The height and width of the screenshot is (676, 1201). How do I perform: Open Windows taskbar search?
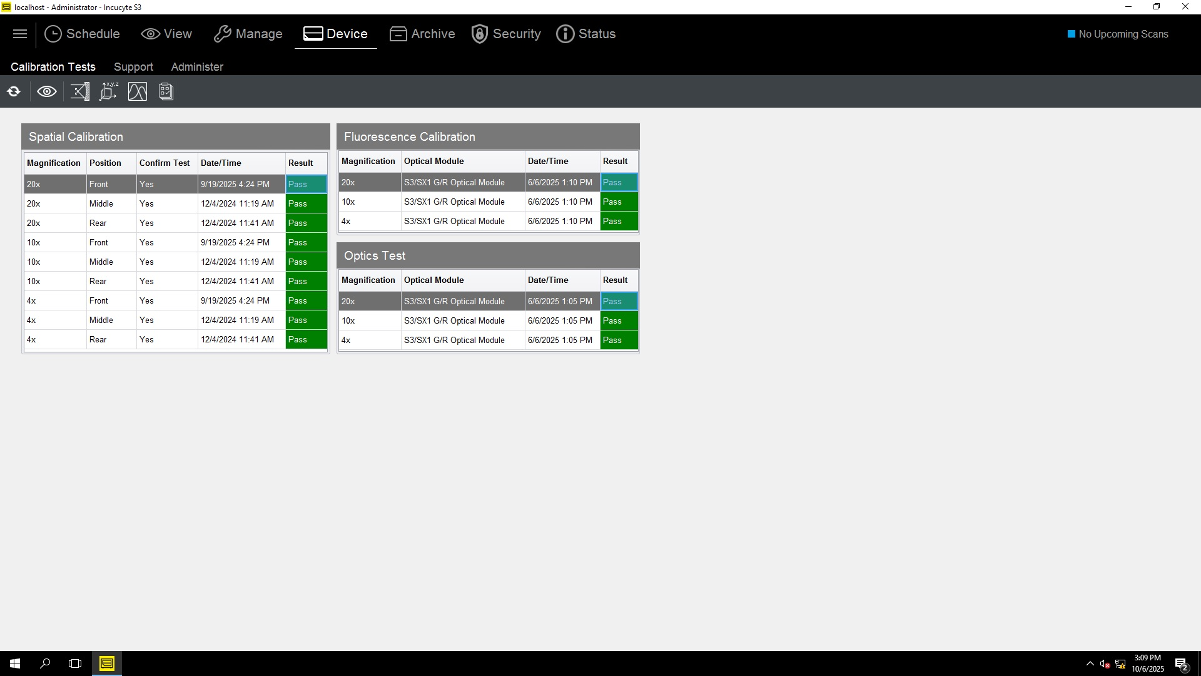(45, 663)
